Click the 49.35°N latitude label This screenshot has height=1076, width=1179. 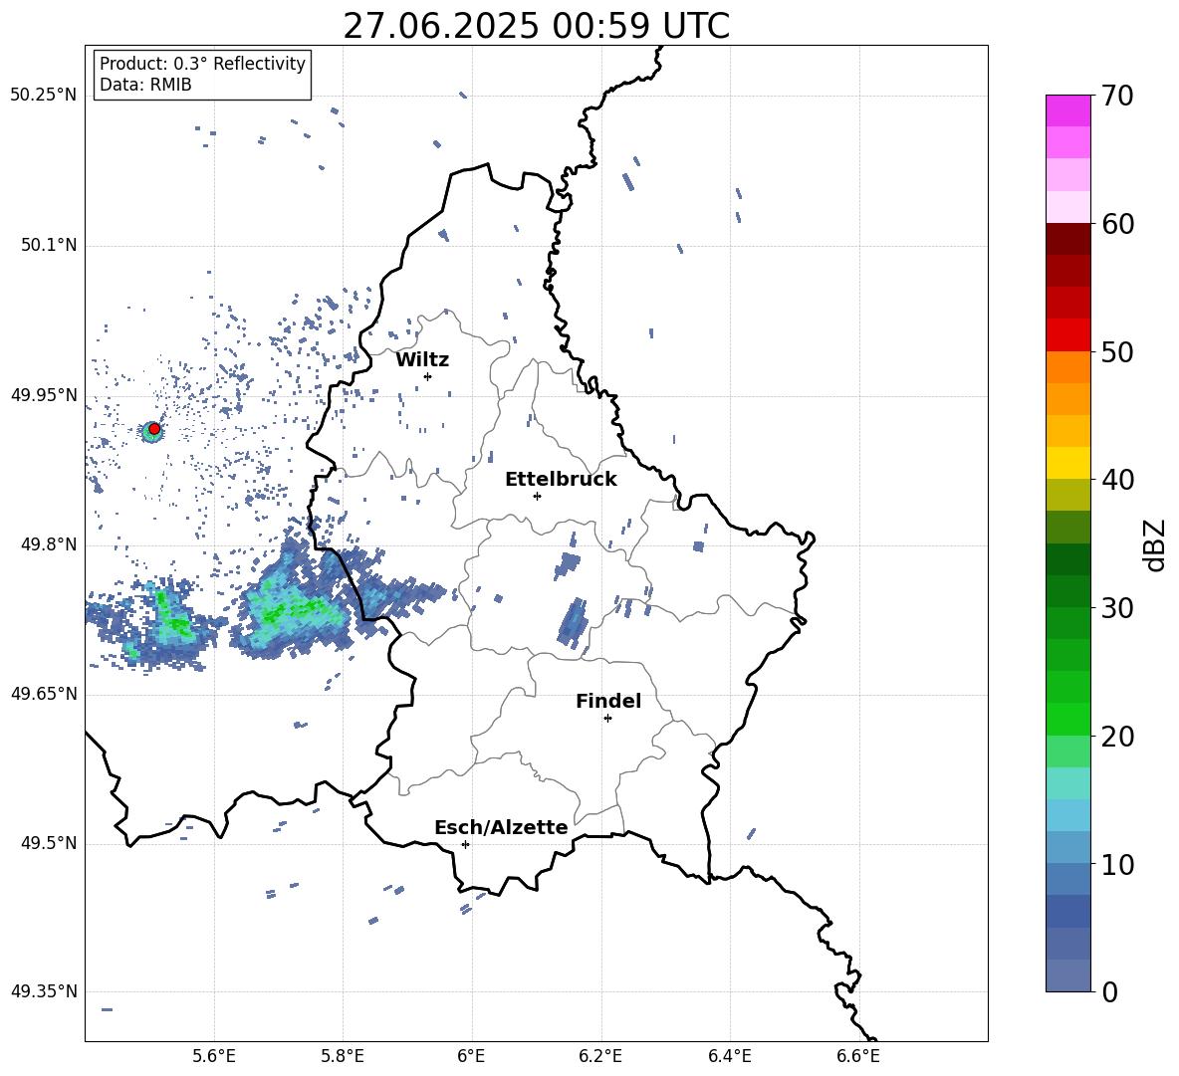click(44, 992)
